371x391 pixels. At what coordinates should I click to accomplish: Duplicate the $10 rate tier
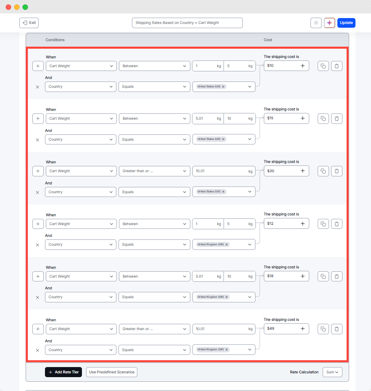[323, 66]
